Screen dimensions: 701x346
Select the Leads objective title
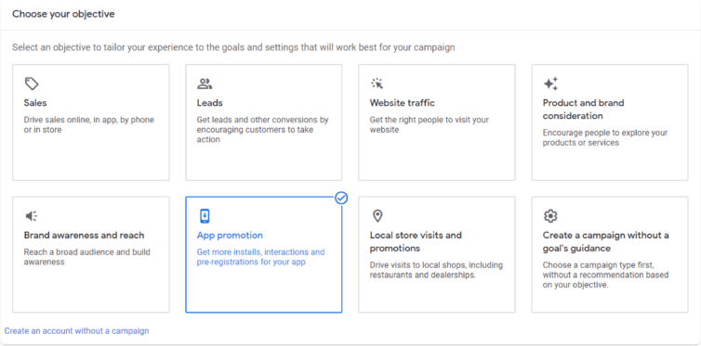pyautogui.click(x=210, y=103)
